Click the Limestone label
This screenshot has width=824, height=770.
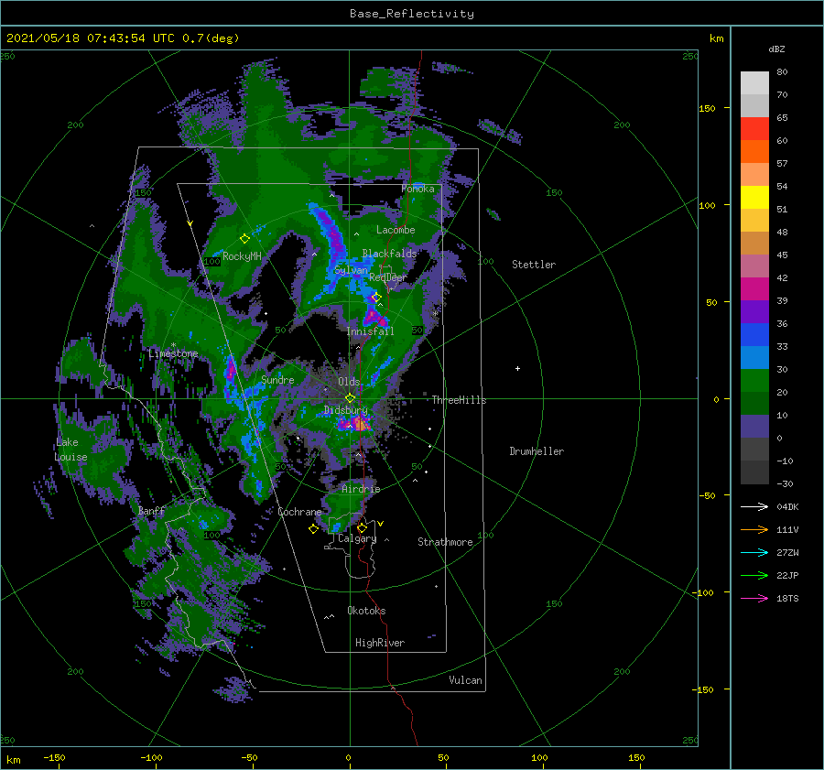pyautogui.click(x=173, y=353)
